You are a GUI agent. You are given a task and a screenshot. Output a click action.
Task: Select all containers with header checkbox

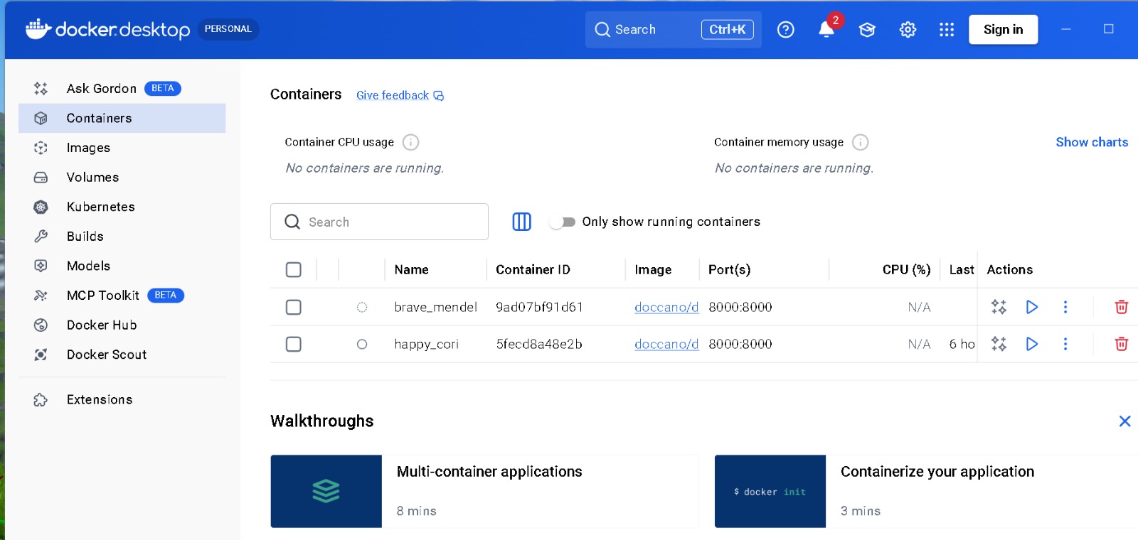(x=294, y=270)
